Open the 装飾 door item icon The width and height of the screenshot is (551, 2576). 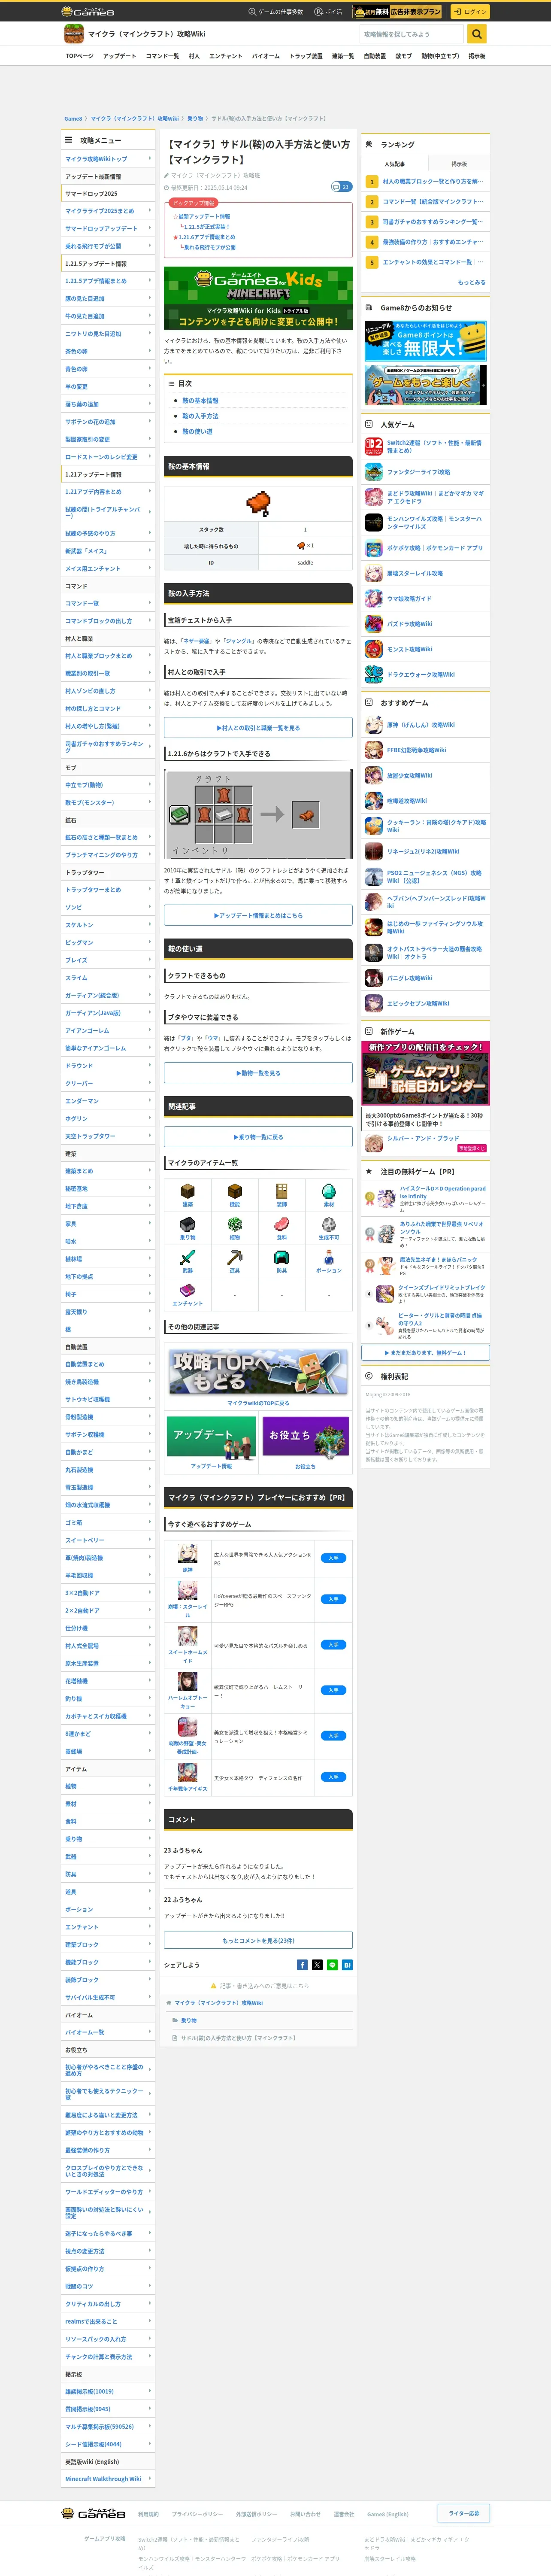click(281, 1192)
